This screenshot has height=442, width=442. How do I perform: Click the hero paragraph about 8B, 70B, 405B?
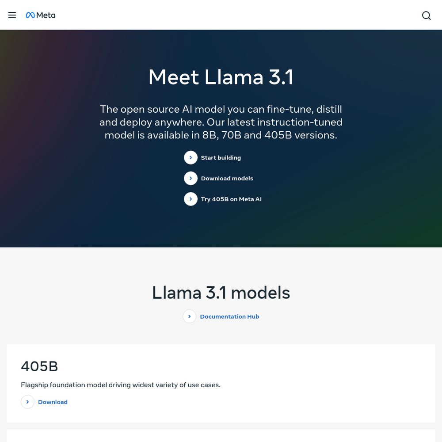[221, 122]
